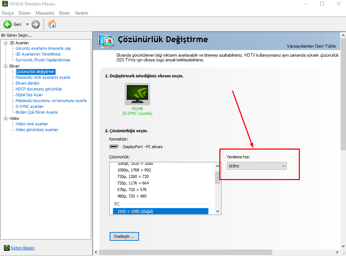This screenshot has width=346, height=256.
Task: Select Masaüstü boyutunu ve konumunu ayarla
Action: click(x=51, y=101)
